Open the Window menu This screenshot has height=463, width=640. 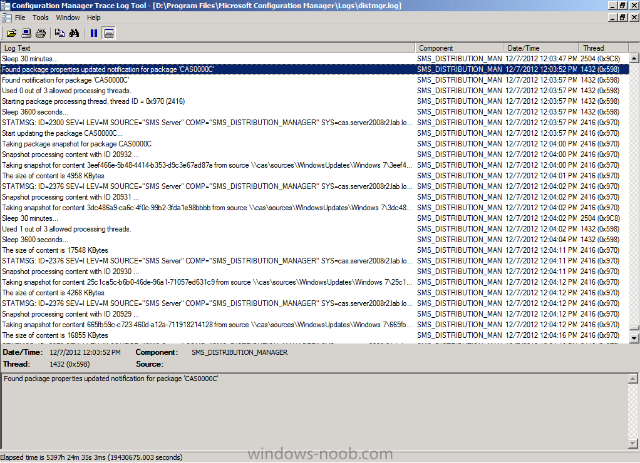tap(68, 18)
